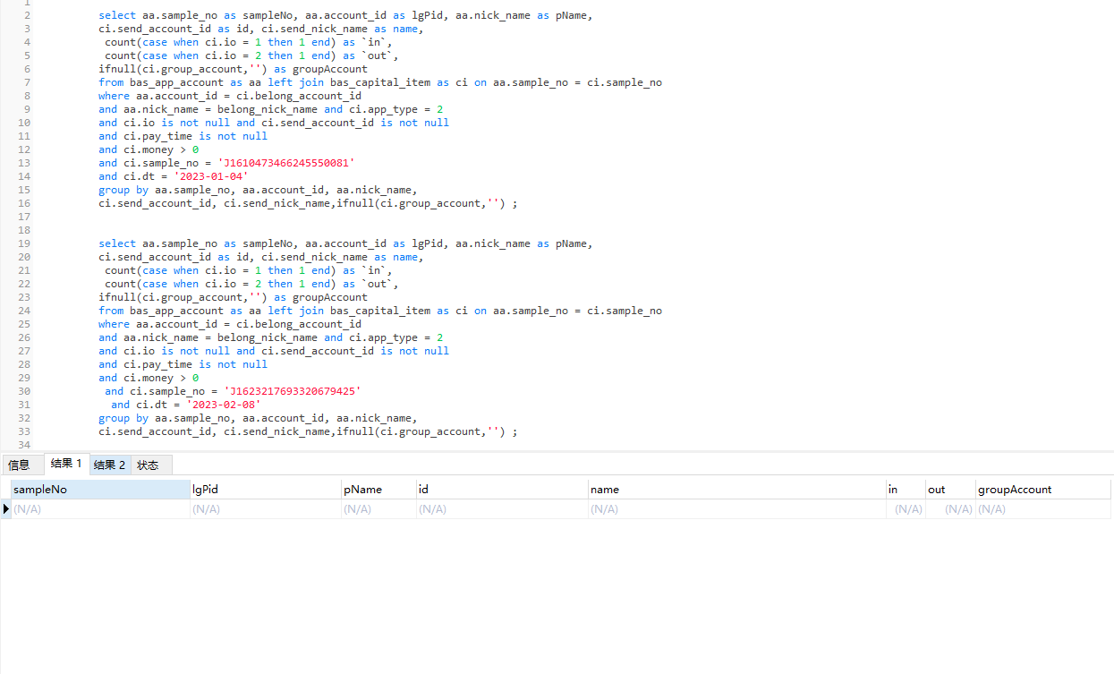Image resolution: width=1114 pixels, height=674 pixels.
Task: Place cursor on 'J1623217693320679425' value
Action: coord(293,391)
